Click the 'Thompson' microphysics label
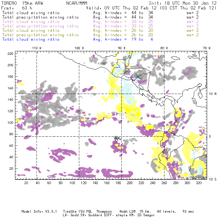The height and width of the screenshot is (218, 218). click(x=104, y=212)
